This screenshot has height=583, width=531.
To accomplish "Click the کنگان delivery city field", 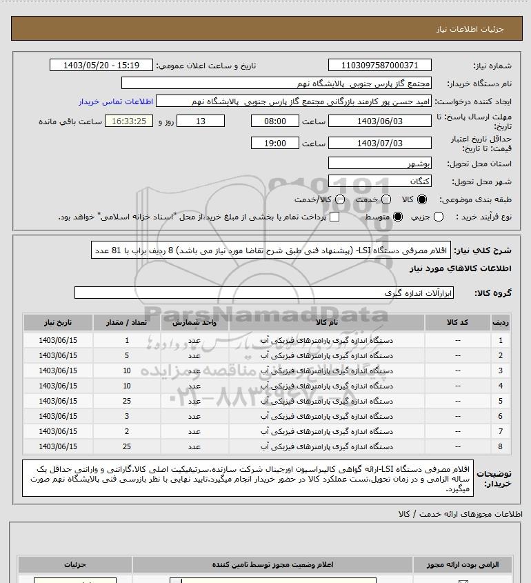I will click(x=380, y=181).
